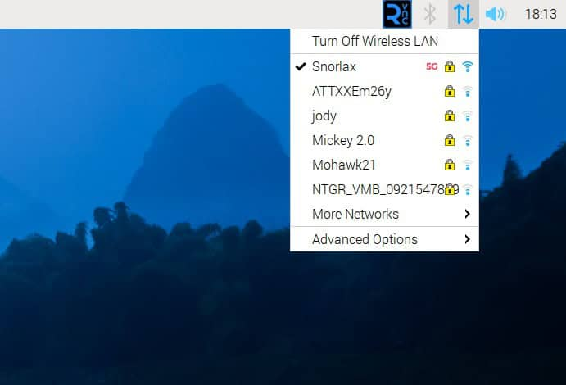
Task: Connect to Mickey 2.0 network
Action: [x=343, y=140]
